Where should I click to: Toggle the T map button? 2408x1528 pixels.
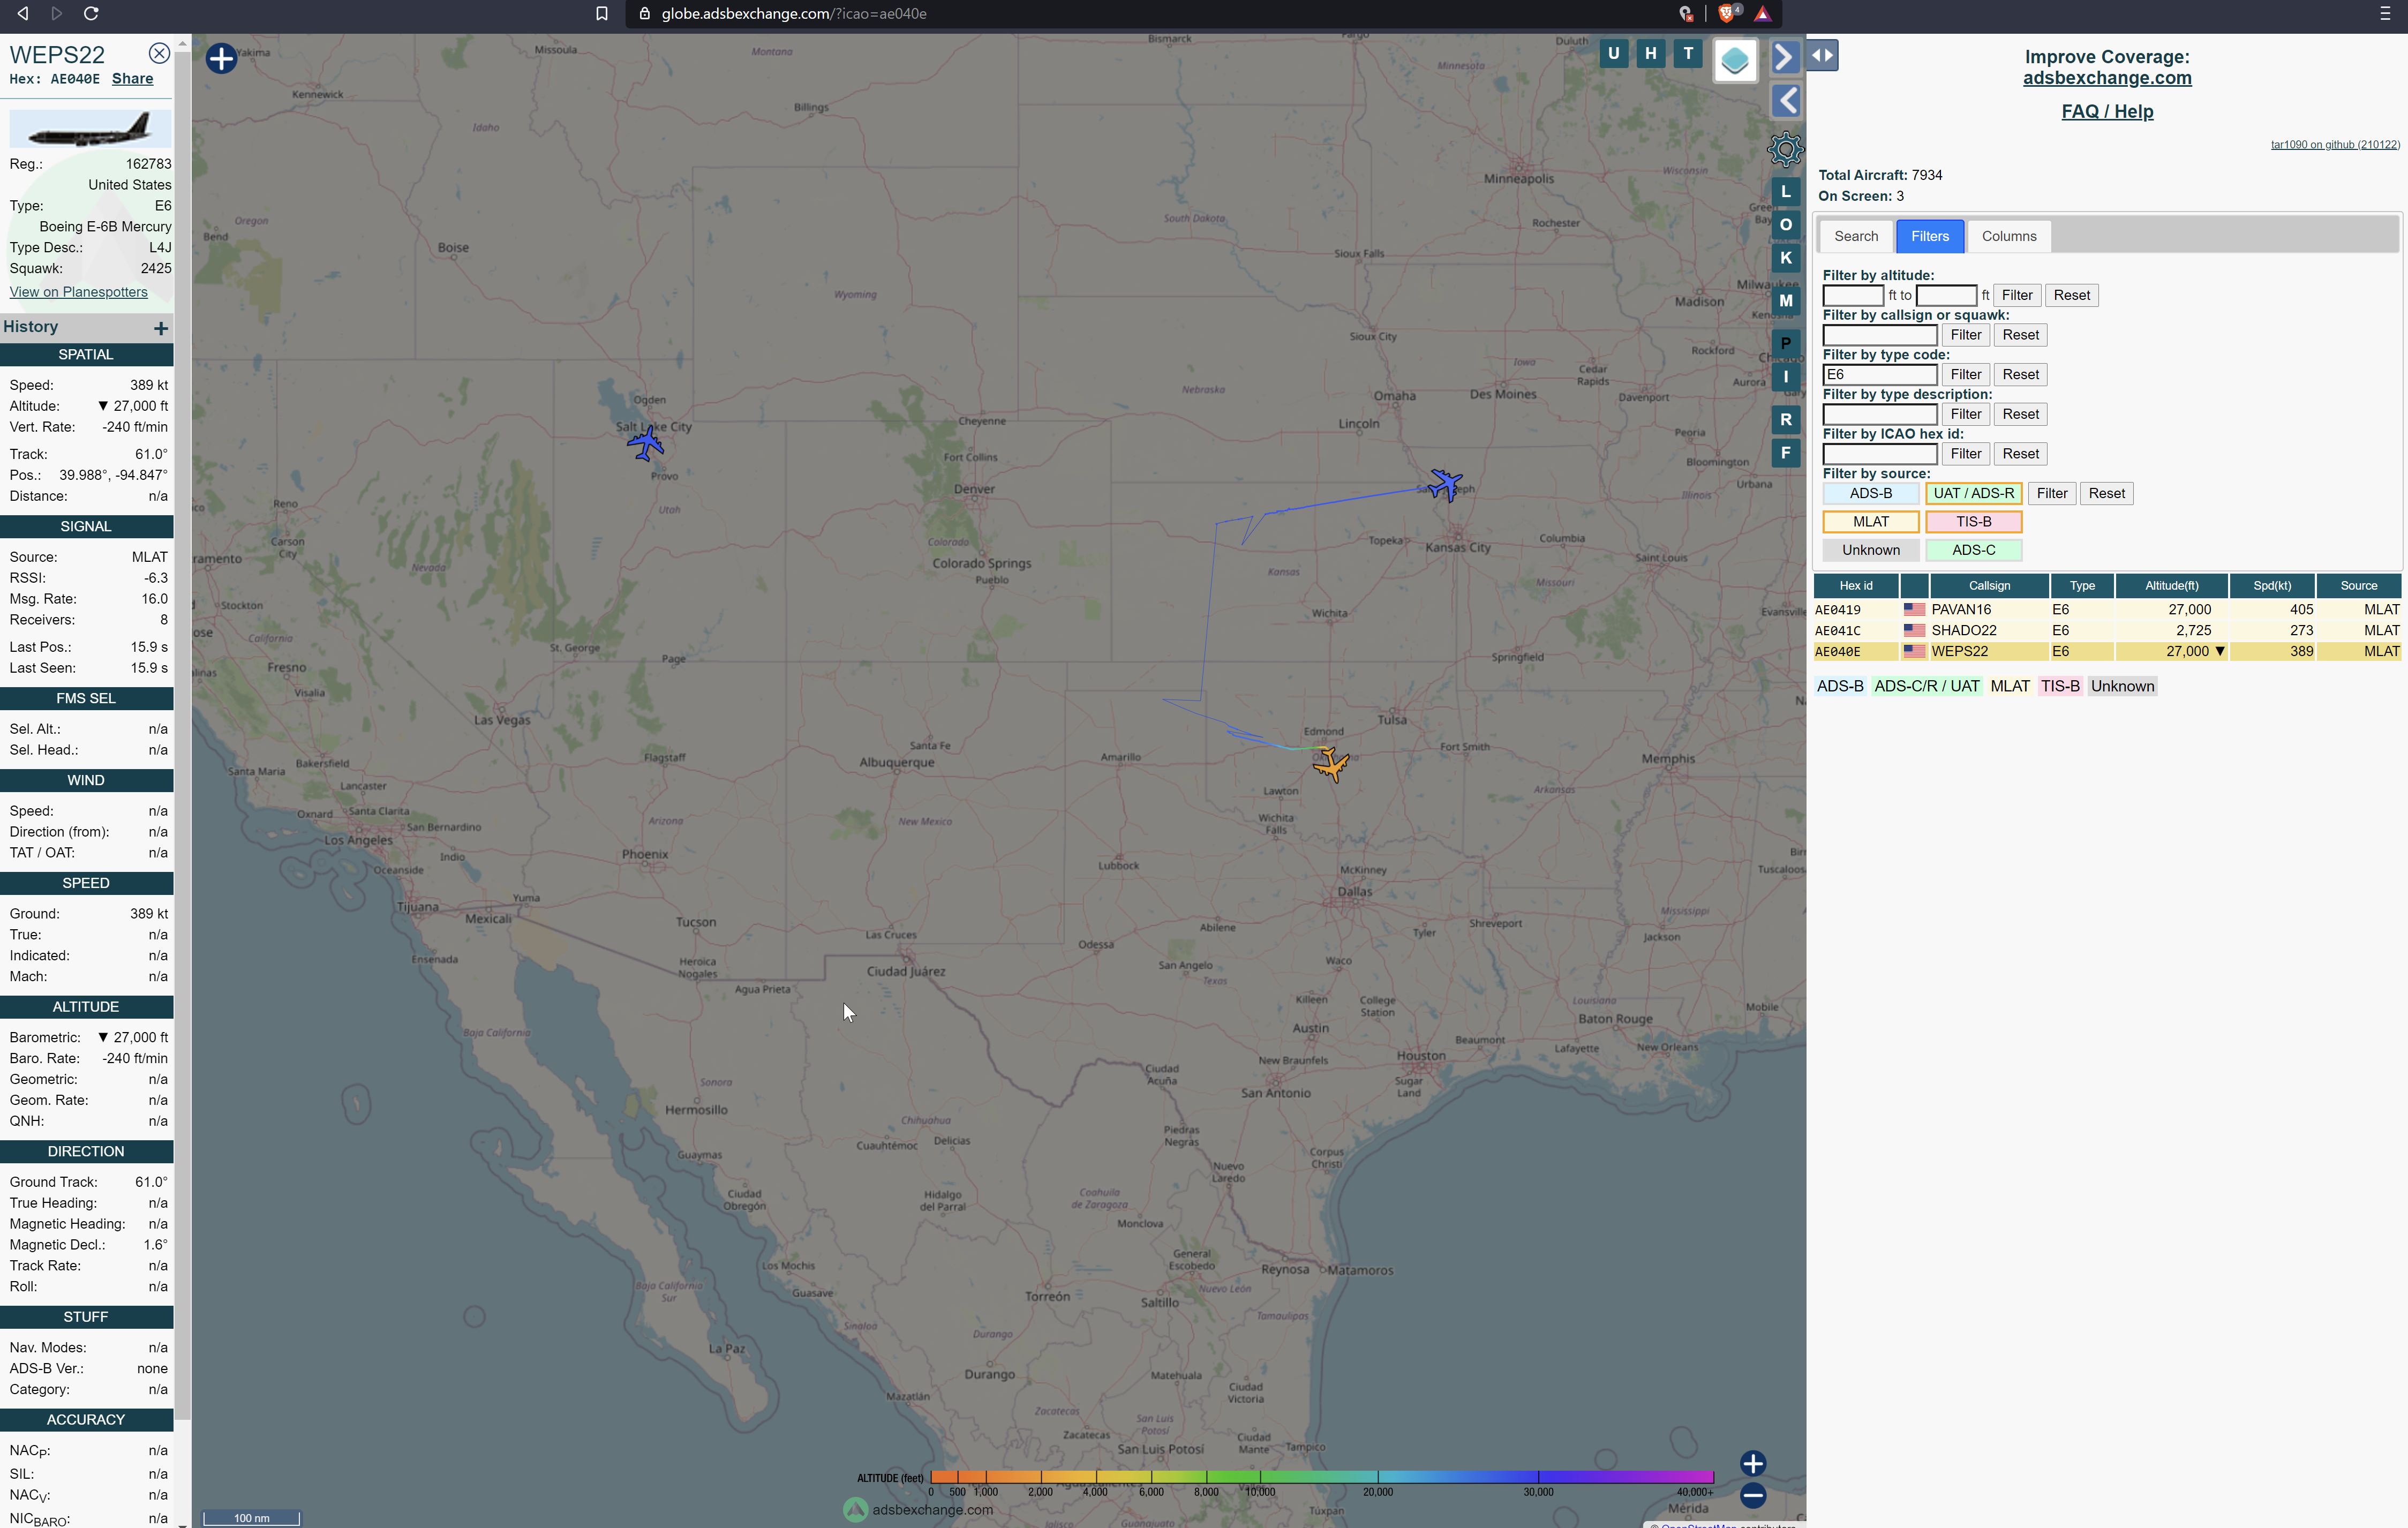pyautogui.click(x=1688, y=54)
